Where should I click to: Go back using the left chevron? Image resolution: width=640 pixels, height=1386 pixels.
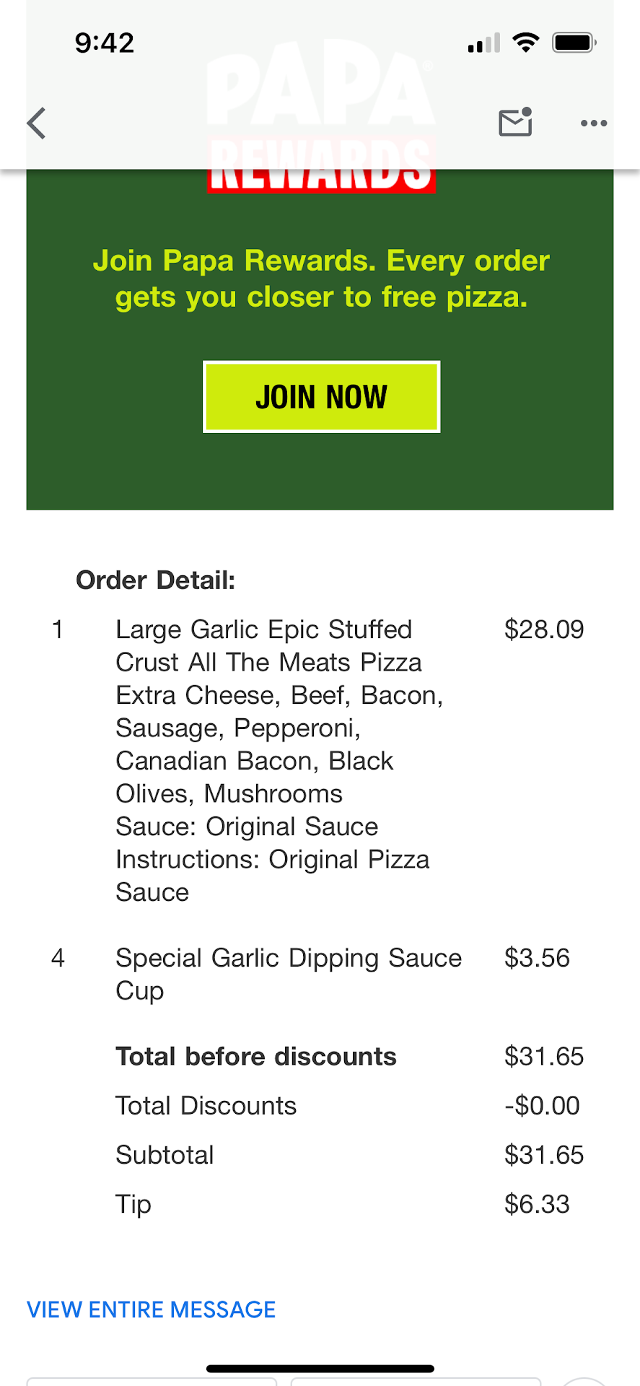[x=37, y=123]
